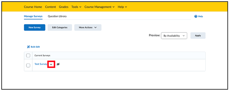This screenshot has width=229, height=91.
Task: Check the Test Survey row checkbox
Action: [28, 65]
